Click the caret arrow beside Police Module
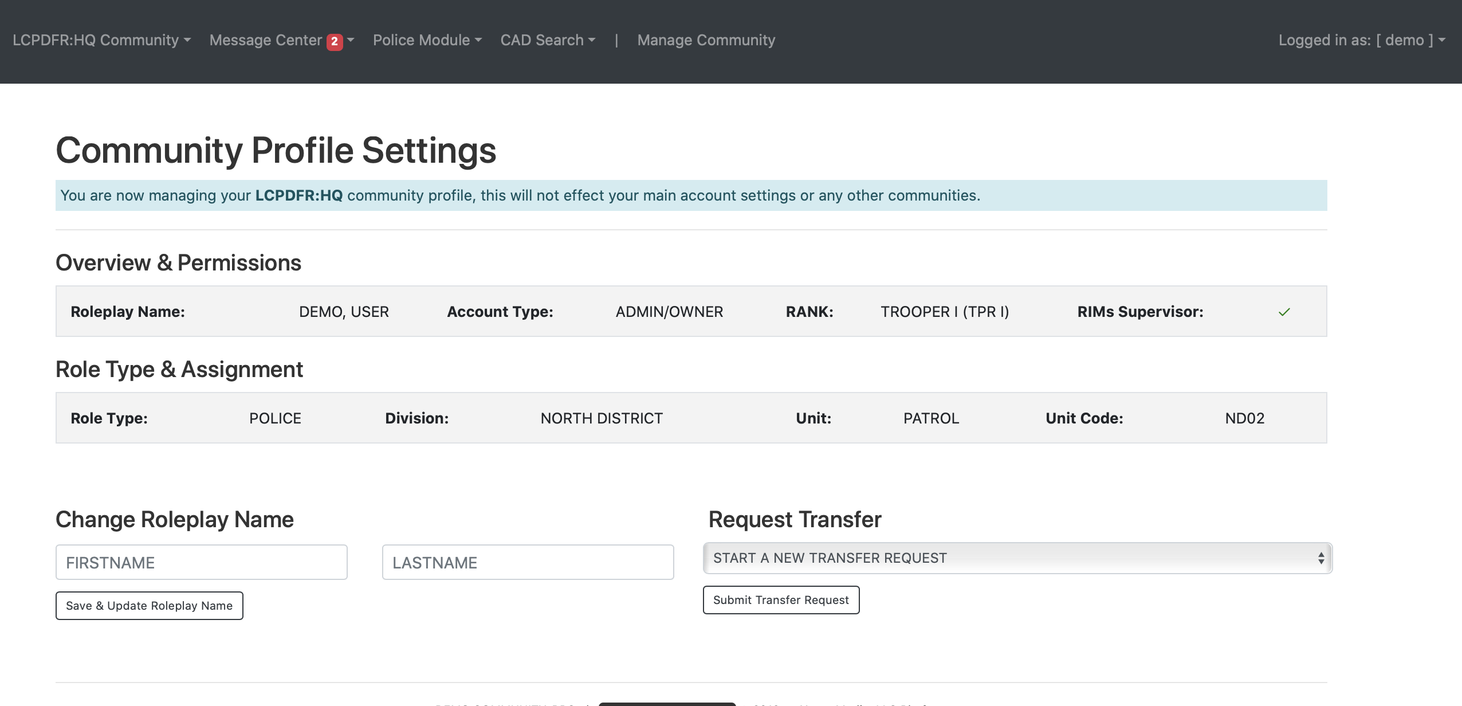The height and width of the screenshot is (706, 1462). coord(478,40)
